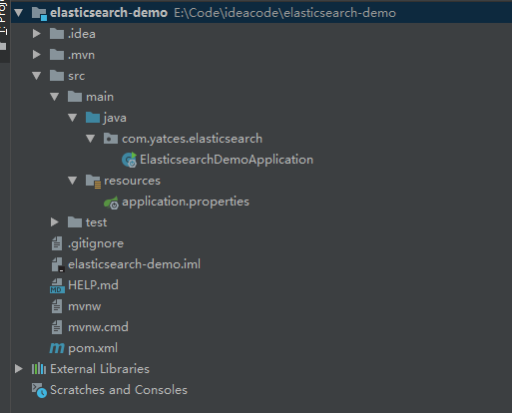The width and height of the screenshot is (512, 413).
Task: Select the com.yatces.elasticsearch package name
Action: 192,139
